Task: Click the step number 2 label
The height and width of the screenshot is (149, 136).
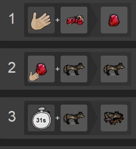Action: click(12, 68)
